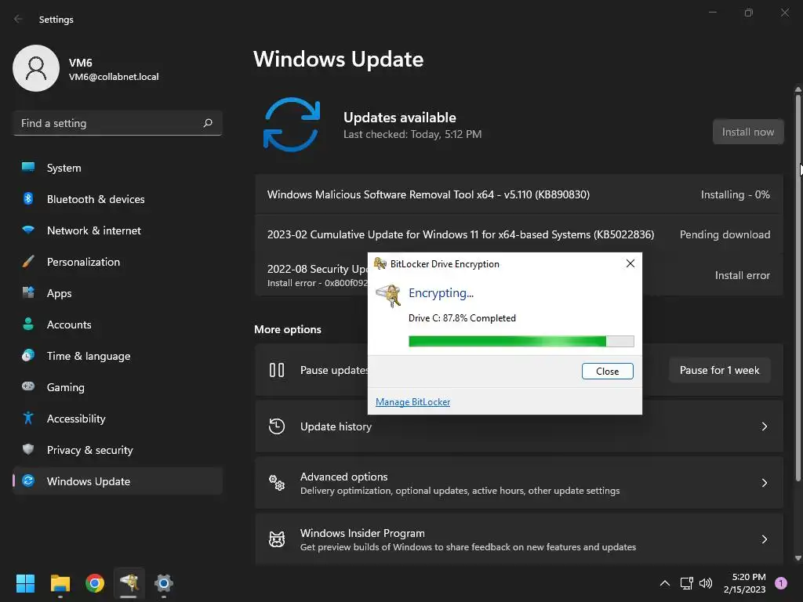Click the Windows Insider Program title

(362, 533)
